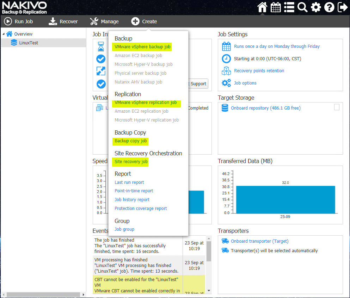Viewport: 350px width, 298px height.
Task: Click the Events scrollbar thumb
Action: click(x=209, y=251)
